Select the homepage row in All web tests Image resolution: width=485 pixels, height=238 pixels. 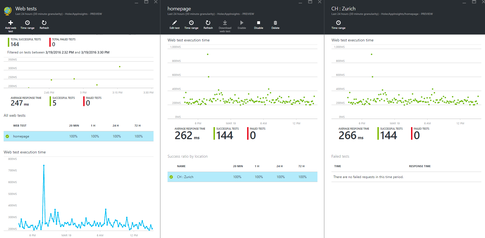(x=78, y=136)
